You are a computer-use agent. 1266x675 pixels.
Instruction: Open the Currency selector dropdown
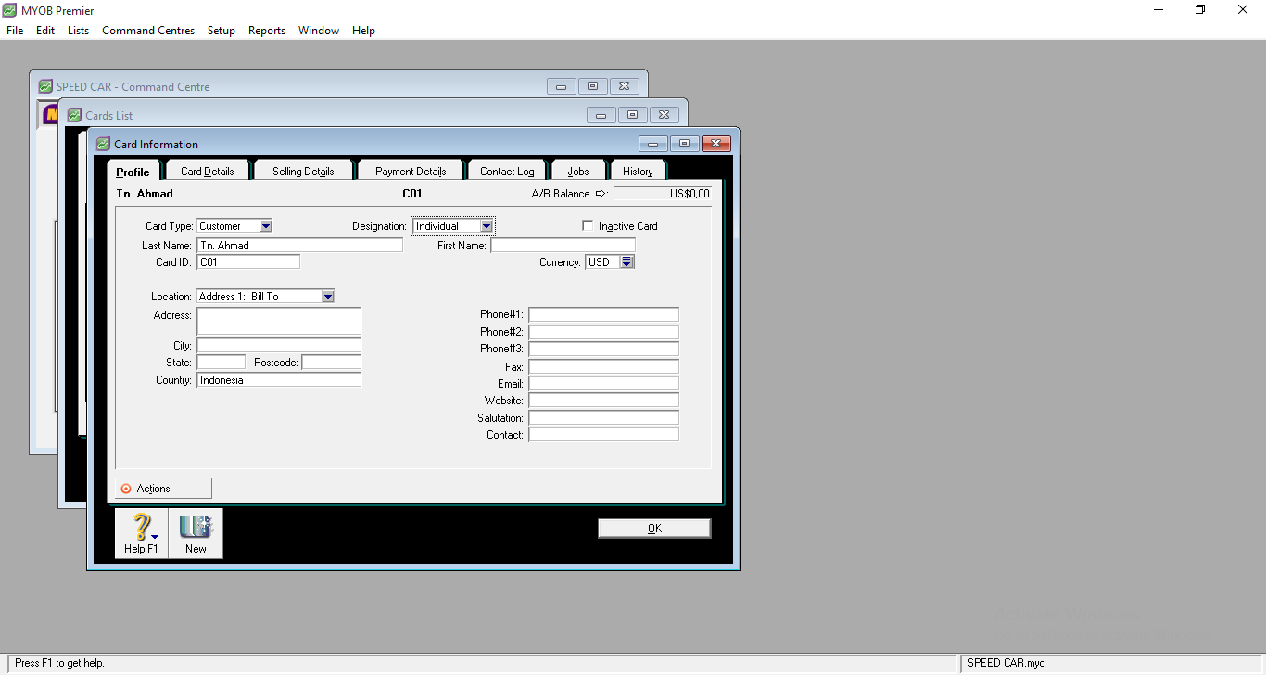pyautogui.click(x=627, y=262)
